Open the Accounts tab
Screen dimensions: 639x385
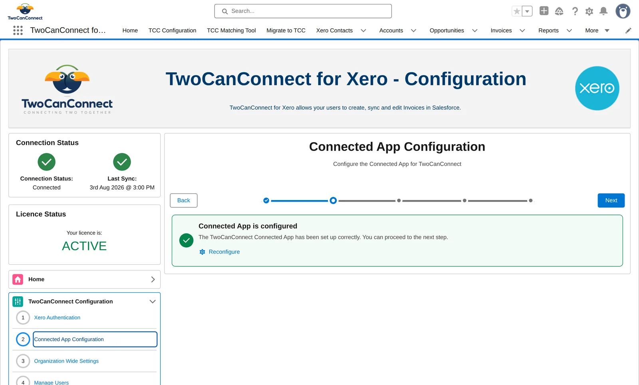(x=391, y=30)
